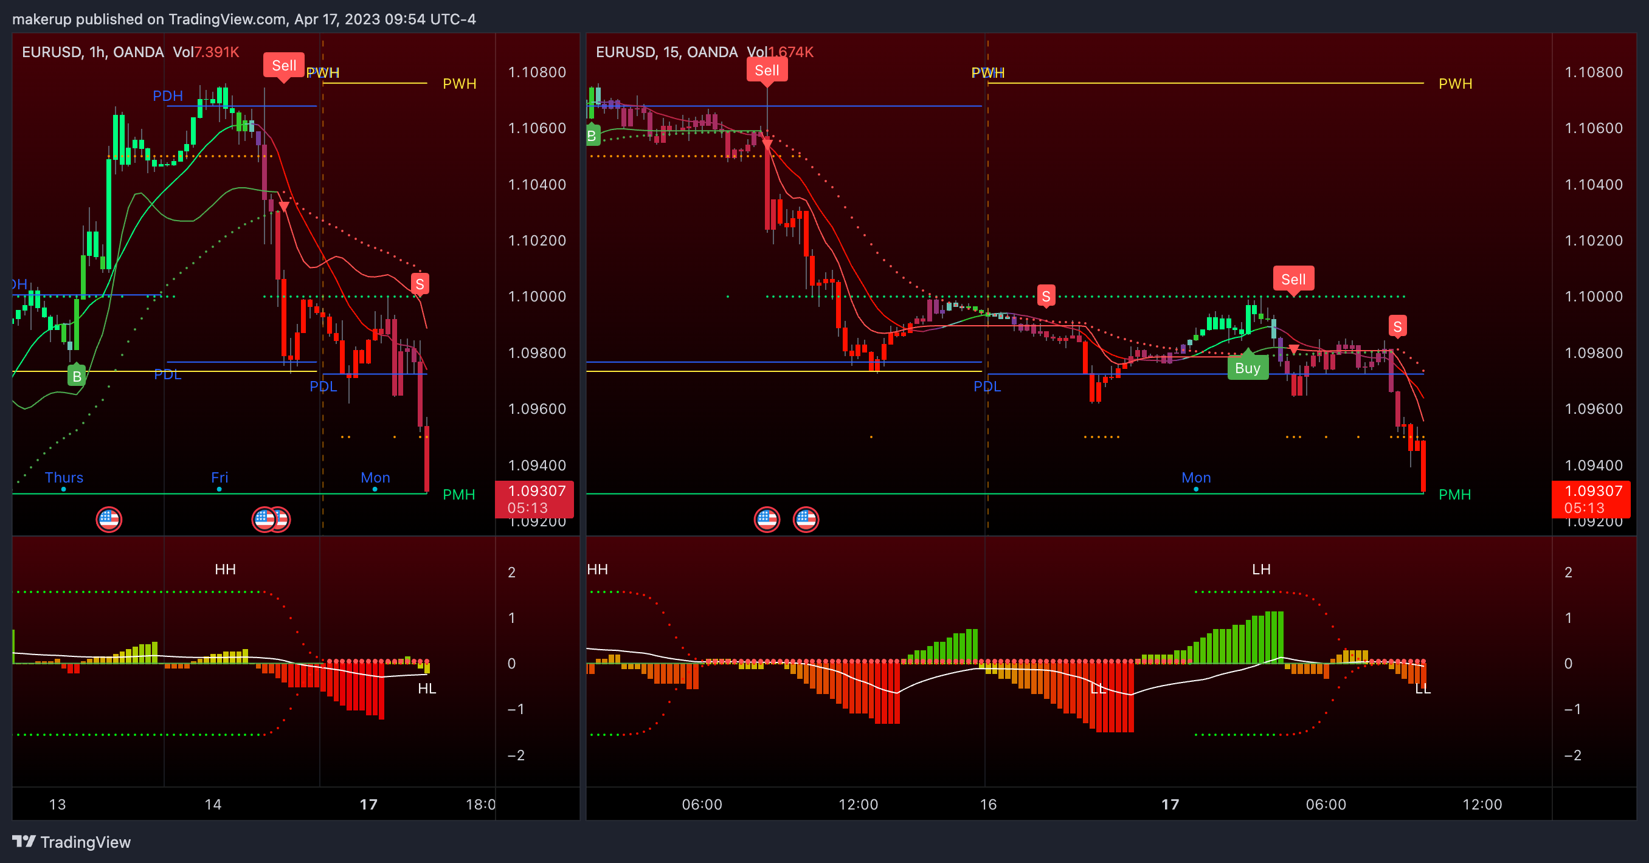Click the HH label in the 15-minute oscillator pane

point(597,569)
